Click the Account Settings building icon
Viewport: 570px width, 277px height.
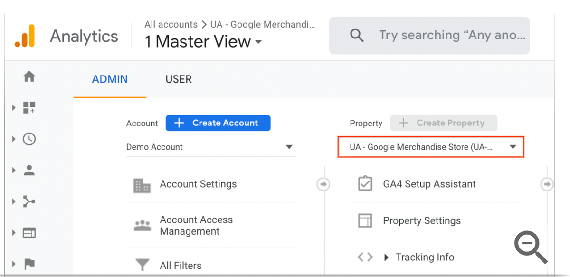[x=142, y=185]
